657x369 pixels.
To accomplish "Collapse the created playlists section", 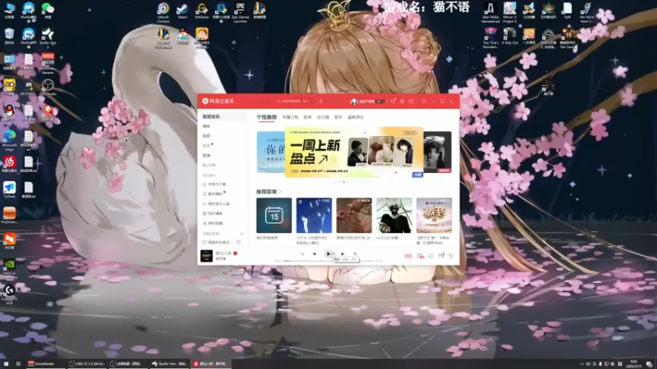I will (x=212, y=234).
